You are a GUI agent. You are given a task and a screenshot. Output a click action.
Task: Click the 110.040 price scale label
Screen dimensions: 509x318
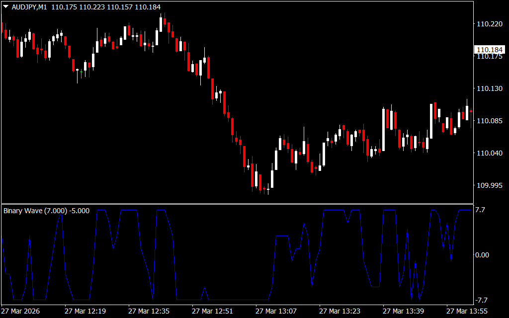pos(489,153)
